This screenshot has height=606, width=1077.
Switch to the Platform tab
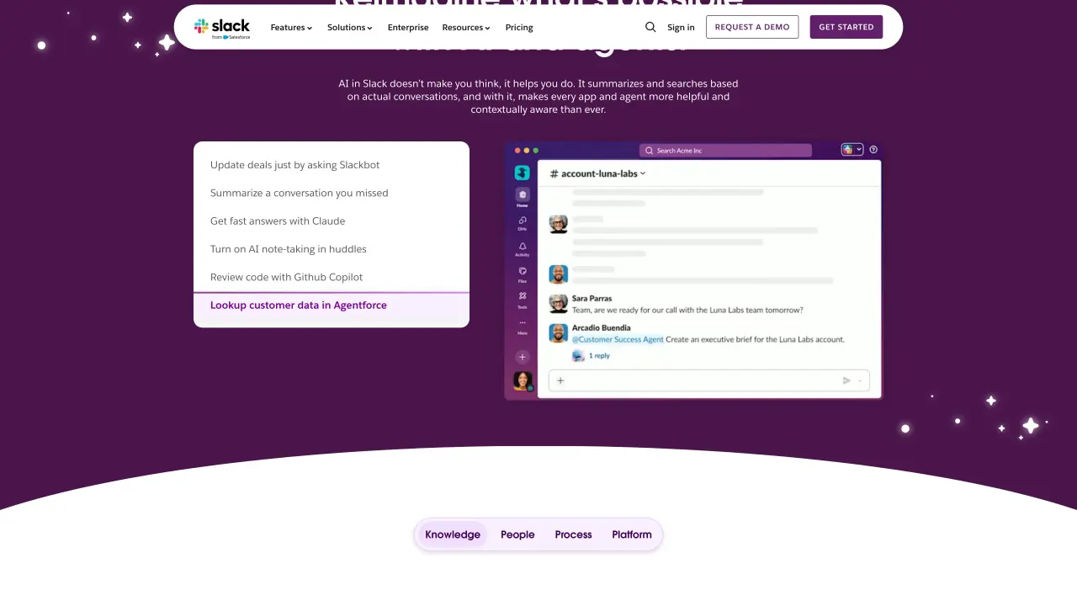pyautogui.click(x=632, y=534)
